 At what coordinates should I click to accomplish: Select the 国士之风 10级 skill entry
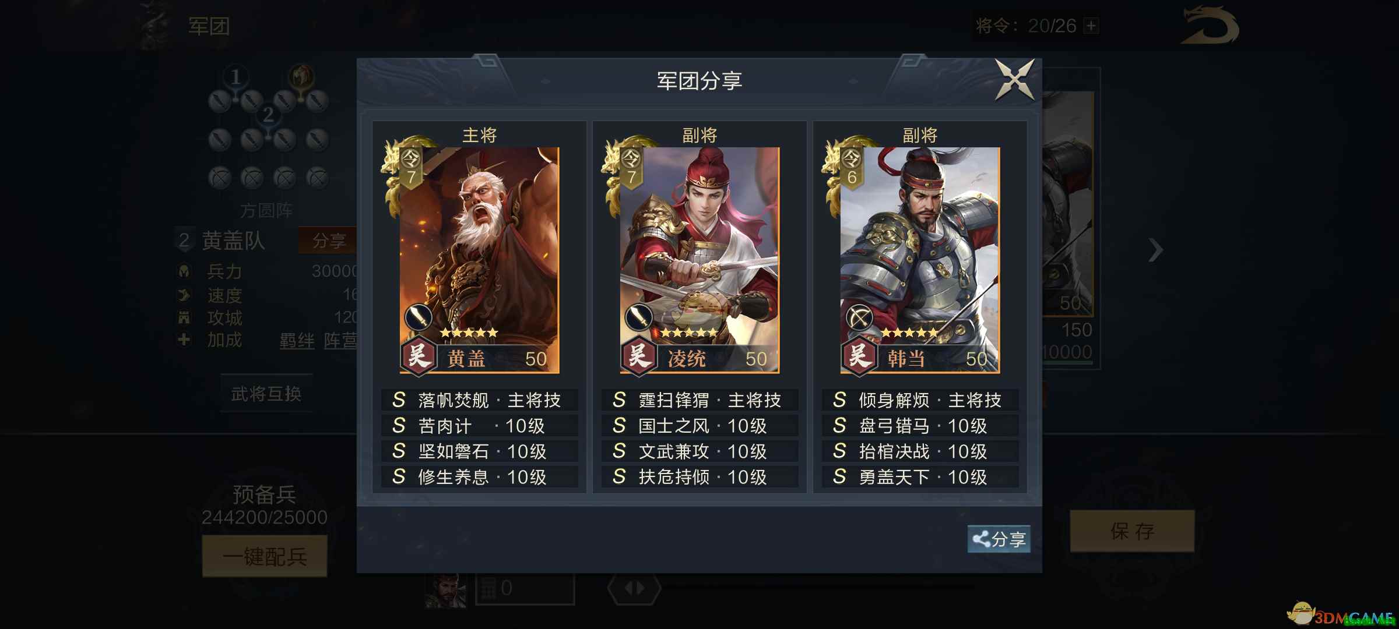[699, 426]
